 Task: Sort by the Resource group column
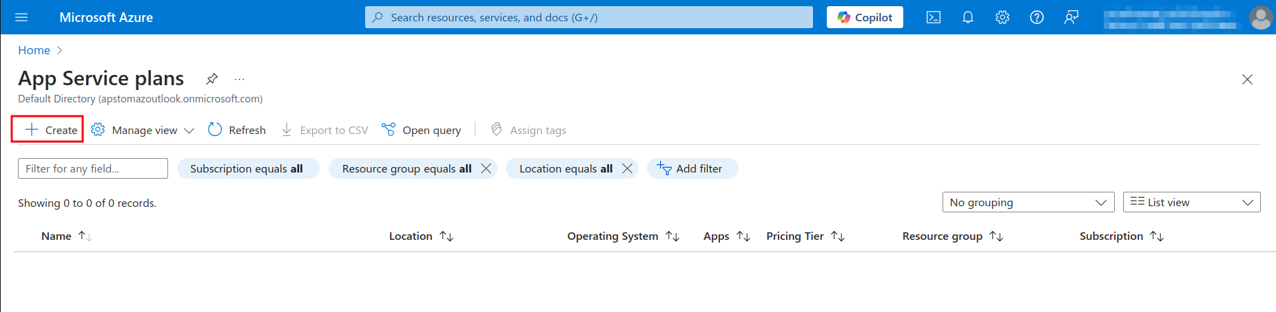click(953, 236)
